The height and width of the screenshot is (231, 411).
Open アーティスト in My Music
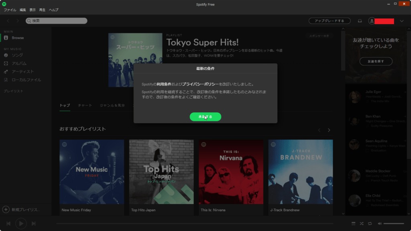(x=22, y=71)
